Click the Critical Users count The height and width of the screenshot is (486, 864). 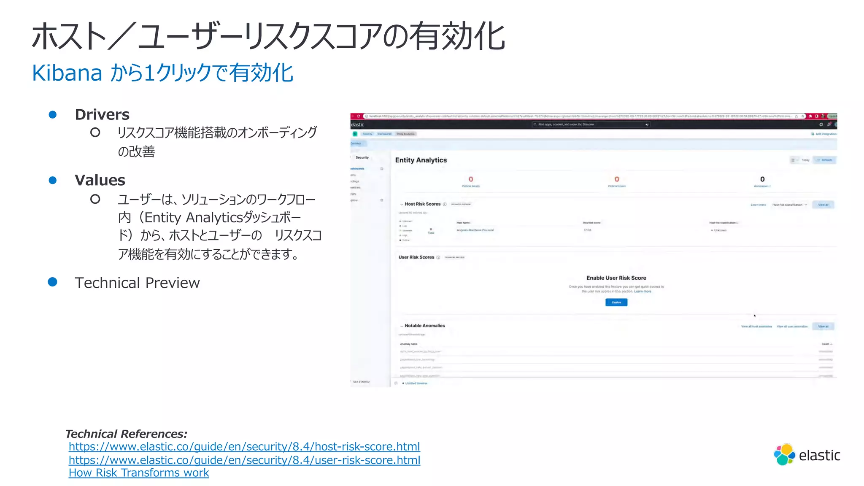[x=617, y=179]
